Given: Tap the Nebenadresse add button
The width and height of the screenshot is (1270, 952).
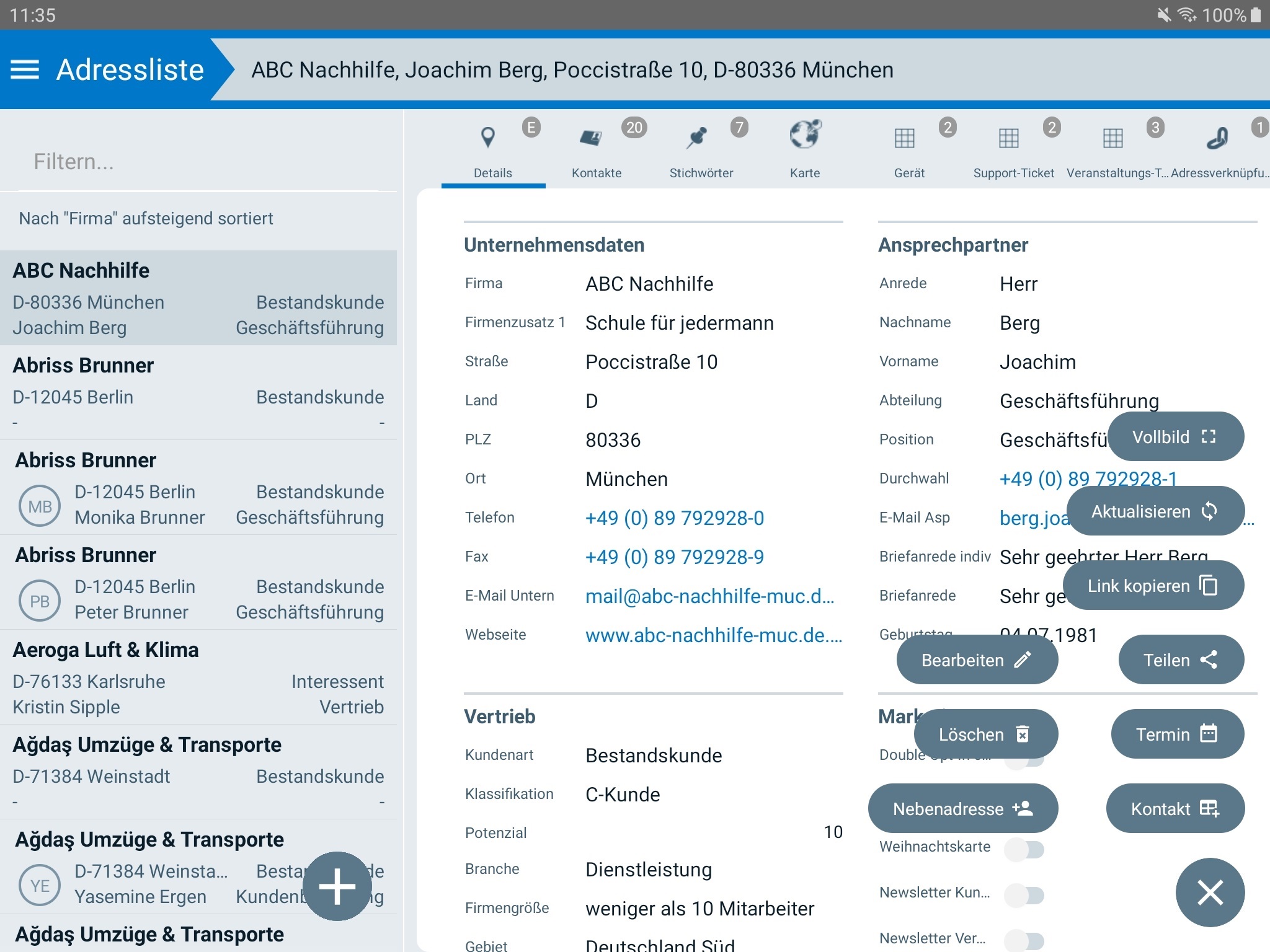Looking at the screenshot, I should pos(963,808).
